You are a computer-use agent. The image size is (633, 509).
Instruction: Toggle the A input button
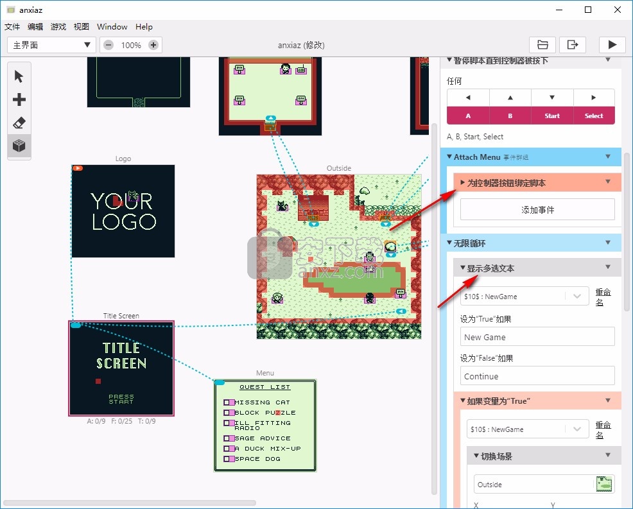click(x=468, y=116)
